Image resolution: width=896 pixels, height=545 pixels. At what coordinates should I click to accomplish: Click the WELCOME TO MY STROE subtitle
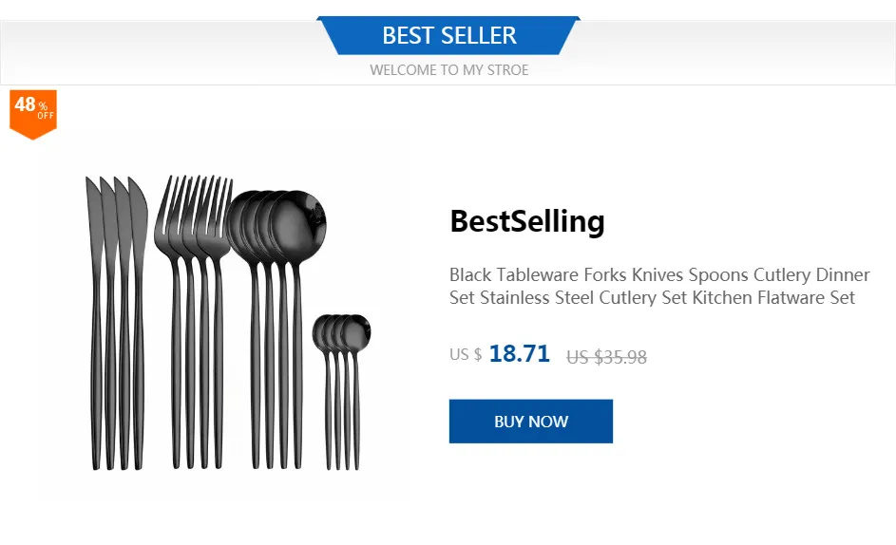pyautogui.click(x=449, y=70)
